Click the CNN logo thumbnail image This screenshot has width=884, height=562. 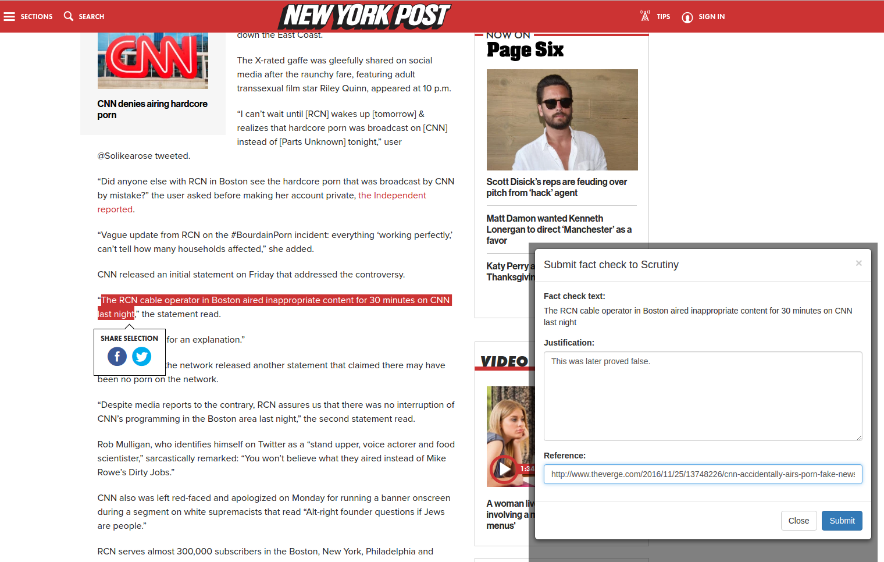(x=152, y=61)
